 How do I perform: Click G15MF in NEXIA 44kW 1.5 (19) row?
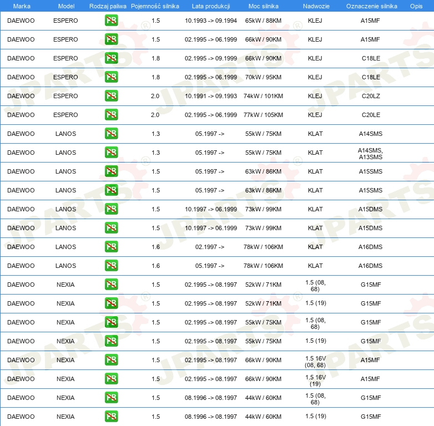[371, 417]
